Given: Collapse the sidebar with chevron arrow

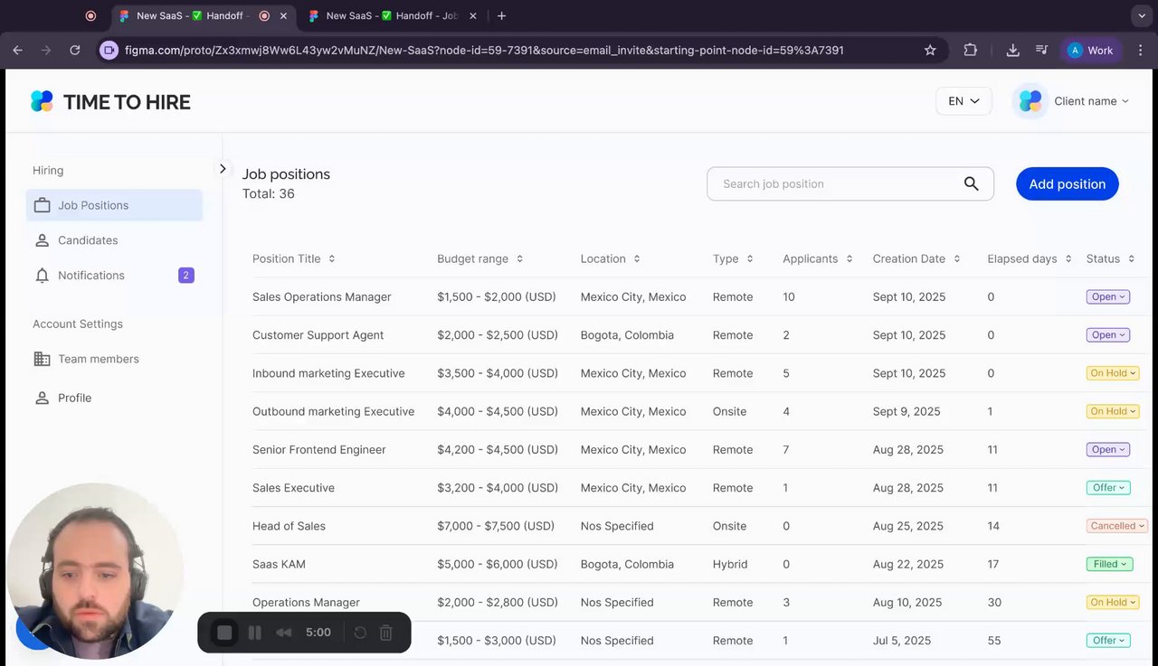Looking at the screenshot, I should pos(223,169).
